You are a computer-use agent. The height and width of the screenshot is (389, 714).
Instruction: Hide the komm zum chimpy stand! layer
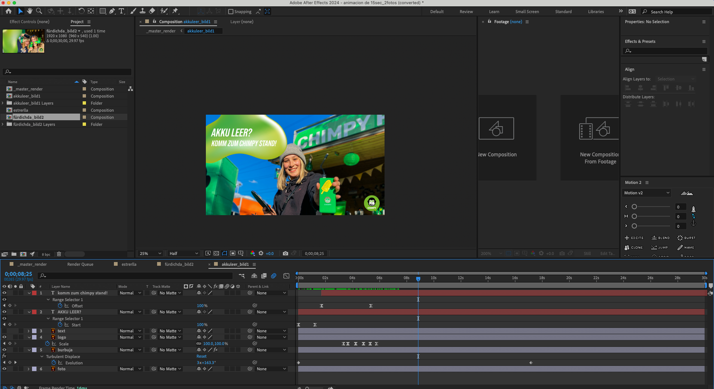(4, 293)
